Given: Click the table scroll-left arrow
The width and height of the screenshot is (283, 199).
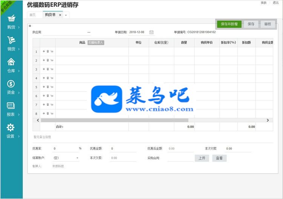Looking at the screenshot, I should (38, 120).
